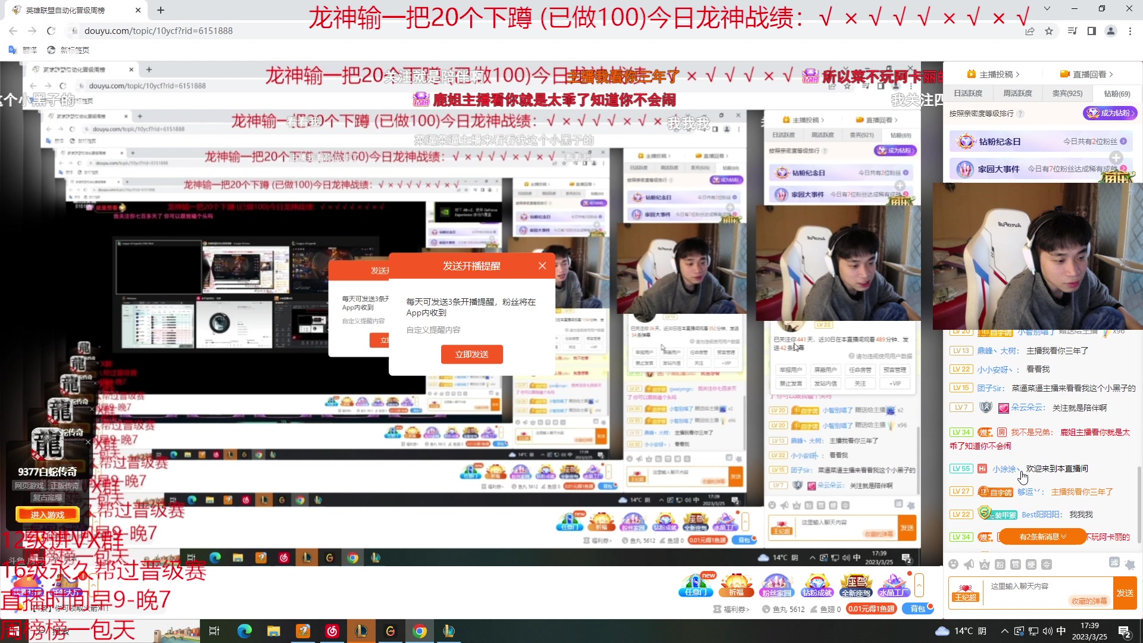The image size is (1143, 643).
Task: Toggle the 滤 chat filter icon
Action: (1114, 563)
